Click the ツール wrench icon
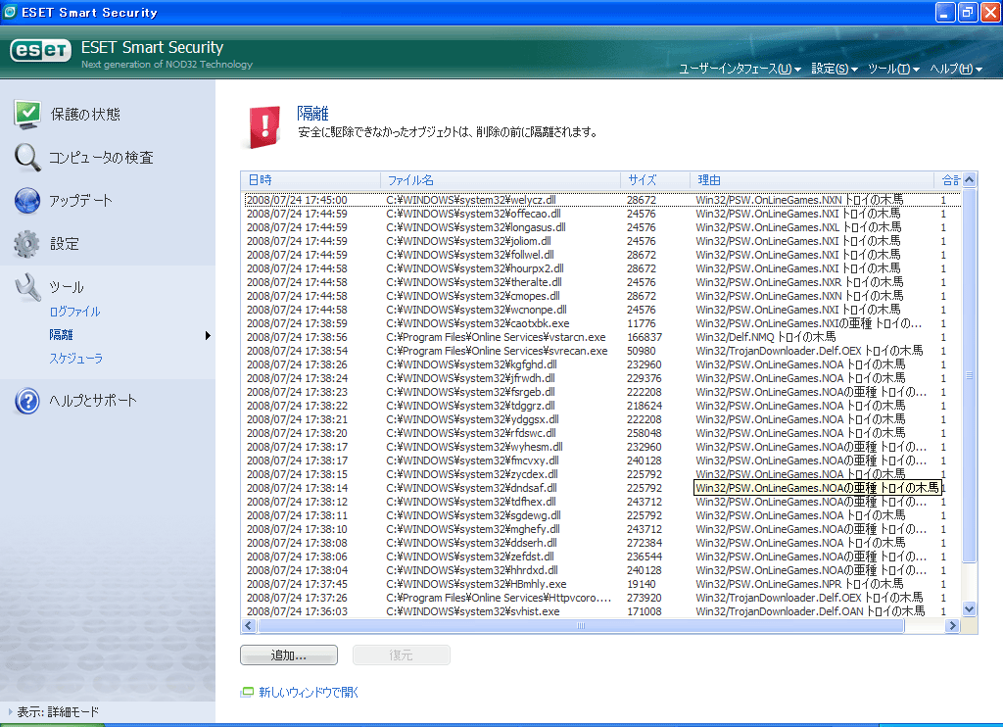Image resolution: width=1003 pixels, height=727 pixels. click(27, 287)
